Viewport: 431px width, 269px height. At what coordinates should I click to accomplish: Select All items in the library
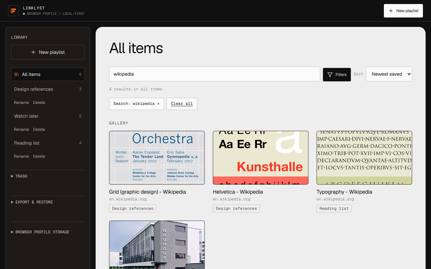48,74
